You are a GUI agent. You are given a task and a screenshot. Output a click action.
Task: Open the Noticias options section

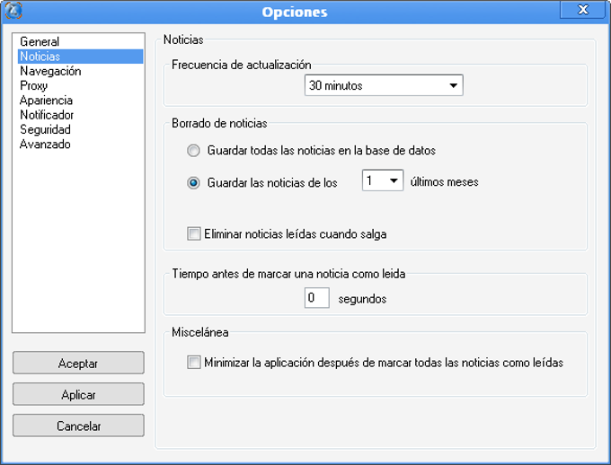pyautogui.click(x=40, y=57)
